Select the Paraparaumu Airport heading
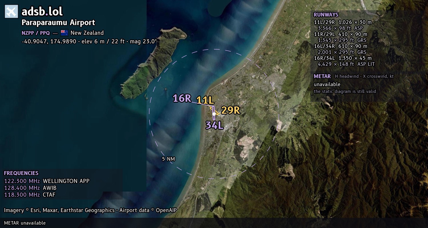 58,23
